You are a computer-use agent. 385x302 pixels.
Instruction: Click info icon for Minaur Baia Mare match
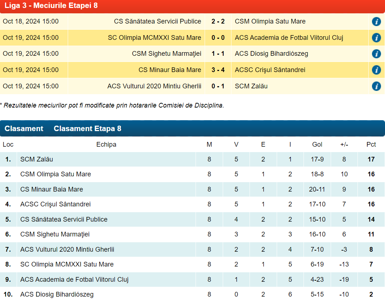[x=376, y=70]
